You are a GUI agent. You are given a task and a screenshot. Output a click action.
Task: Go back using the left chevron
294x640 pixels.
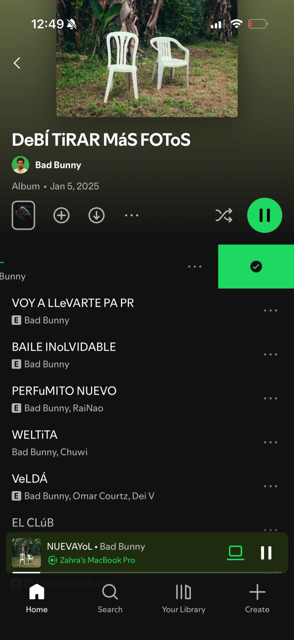[x=17, y=63]
